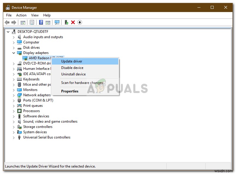Expand the Audio inputs and outputs node
Screen dimensions: 236x174
14,37
